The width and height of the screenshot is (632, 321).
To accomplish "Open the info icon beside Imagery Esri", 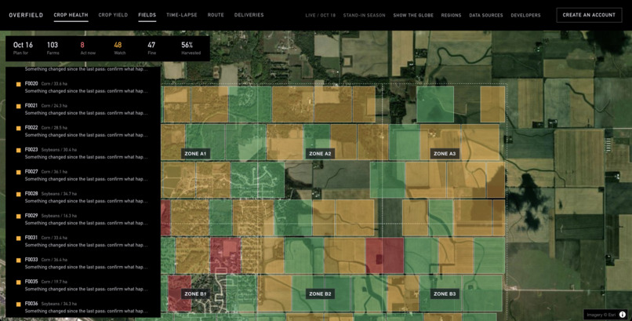I will [x=623, y=315].
